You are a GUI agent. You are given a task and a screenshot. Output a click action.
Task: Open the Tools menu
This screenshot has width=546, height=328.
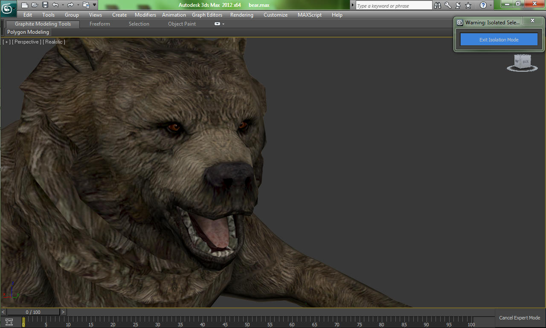click(x=49, y=15)
